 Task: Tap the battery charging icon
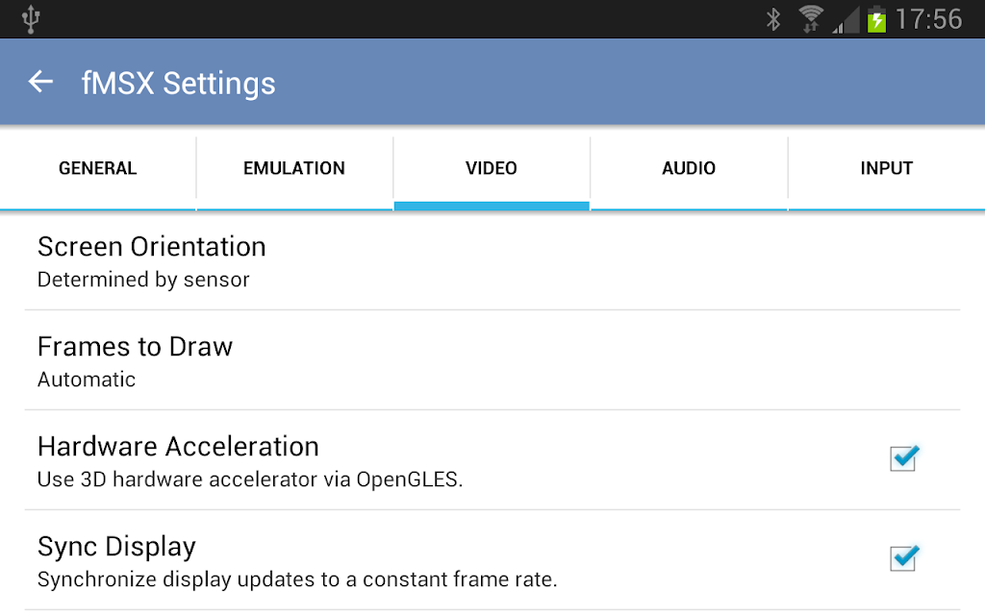coord(876,19)
